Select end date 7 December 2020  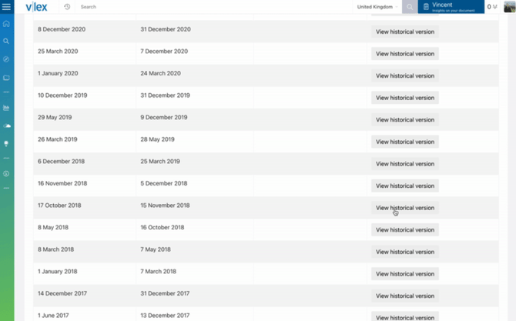click(x=164, y=52)
